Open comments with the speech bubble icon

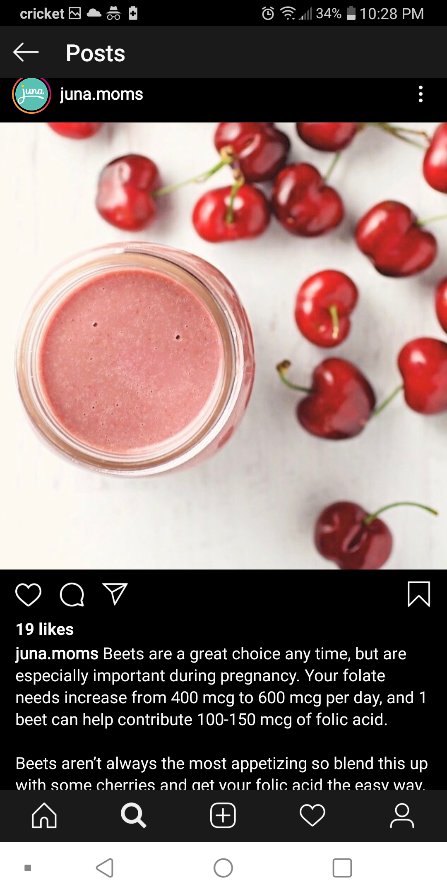click(x=72, y=595)
